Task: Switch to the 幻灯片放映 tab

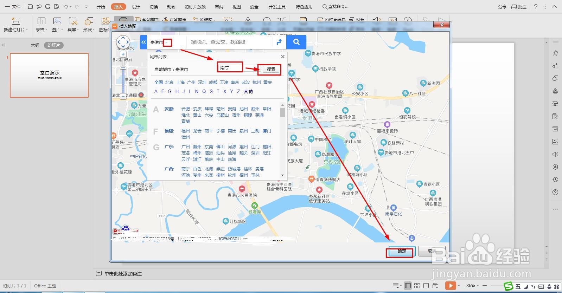Action: pos(195,7)
